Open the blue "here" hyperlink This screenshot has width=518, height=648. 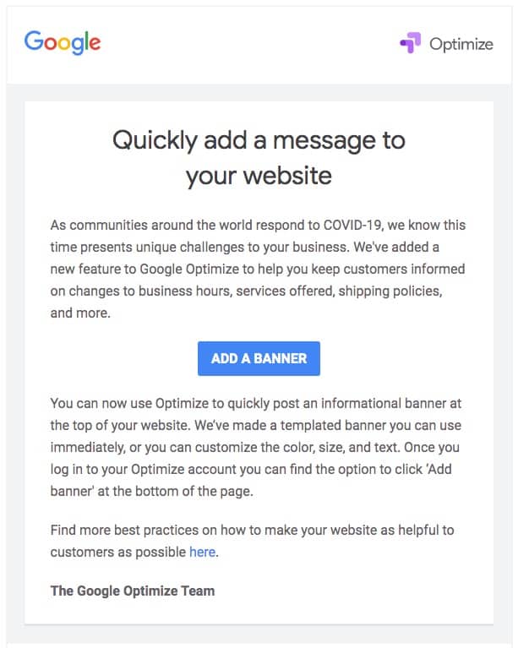point(203,552)
